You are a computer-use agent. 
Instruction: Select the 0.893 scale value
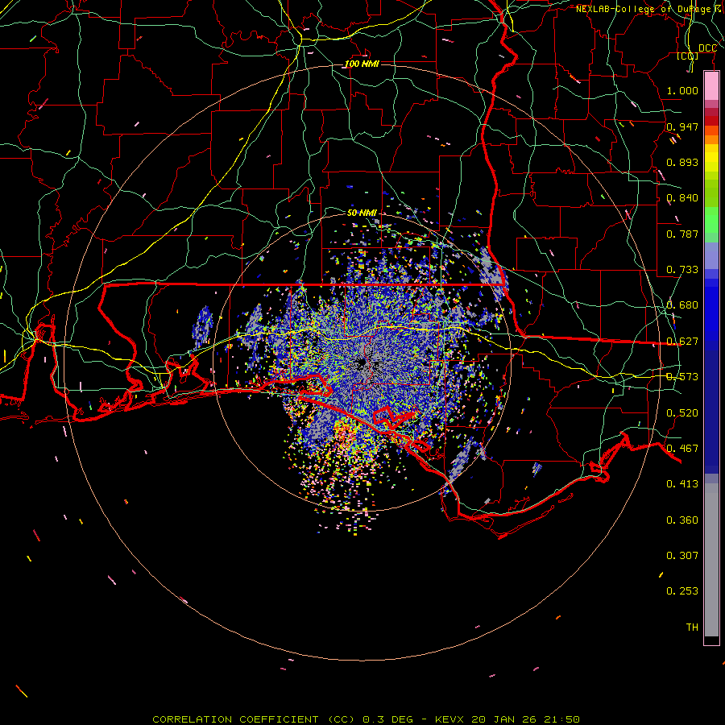tap(682, 162)
